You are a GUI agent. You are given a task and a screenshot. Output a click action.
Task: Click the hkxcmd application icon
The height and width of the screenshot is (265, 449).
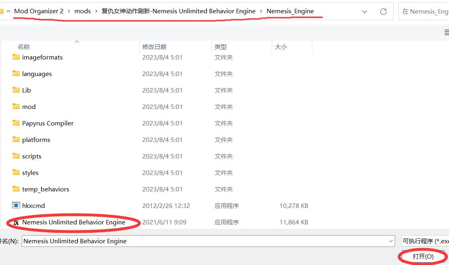[x=16, y=205]
